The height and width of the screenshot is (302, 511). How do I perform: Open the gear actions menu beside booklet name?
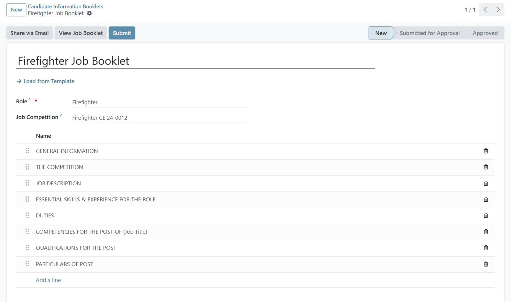[89, 13]
